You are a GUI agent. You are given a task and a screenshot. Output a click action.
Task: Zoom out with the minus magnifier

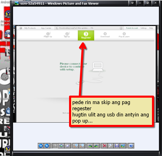(x=82, y=146)
